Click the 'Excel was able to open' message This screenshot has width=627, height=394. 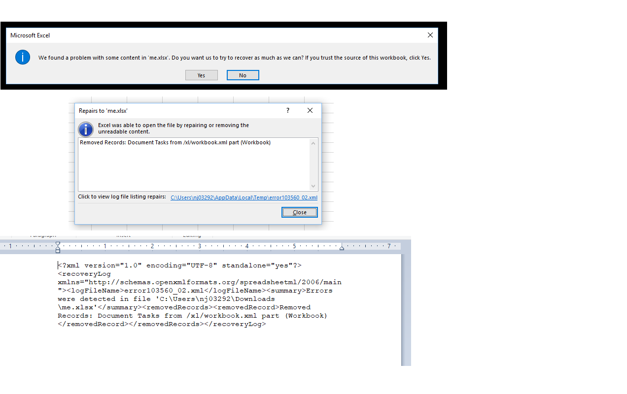174,129
